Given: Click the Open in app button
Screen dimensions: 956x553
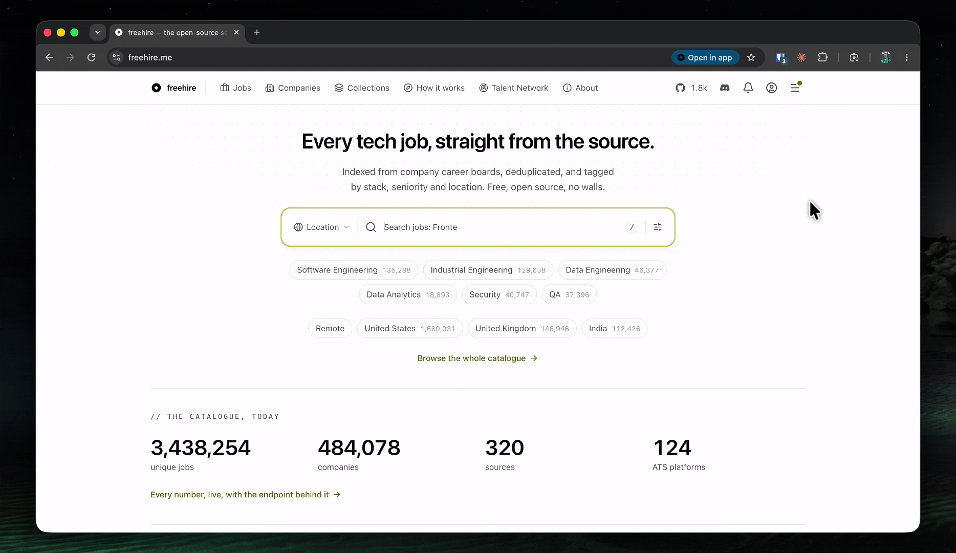Looking at the screenshot, I should click(x=705, y=57).
